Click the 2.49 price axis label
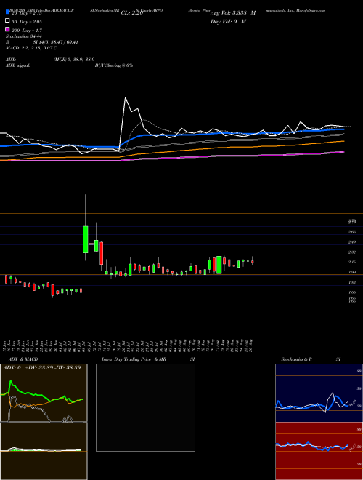The image size is (363, 480). 352,242
